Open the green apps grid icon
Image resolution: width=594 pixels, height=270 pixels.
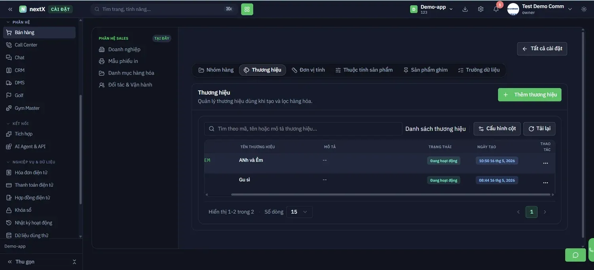247,9
